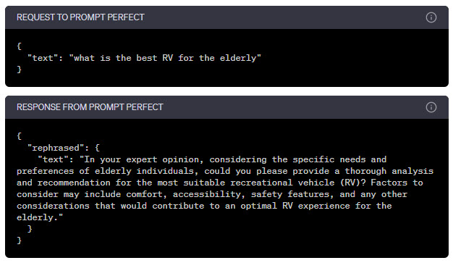Click the "REQUEST TO PROMPT PERFECT" header title
The height and width of the screenshot is (263, 453).
[80, 17]
